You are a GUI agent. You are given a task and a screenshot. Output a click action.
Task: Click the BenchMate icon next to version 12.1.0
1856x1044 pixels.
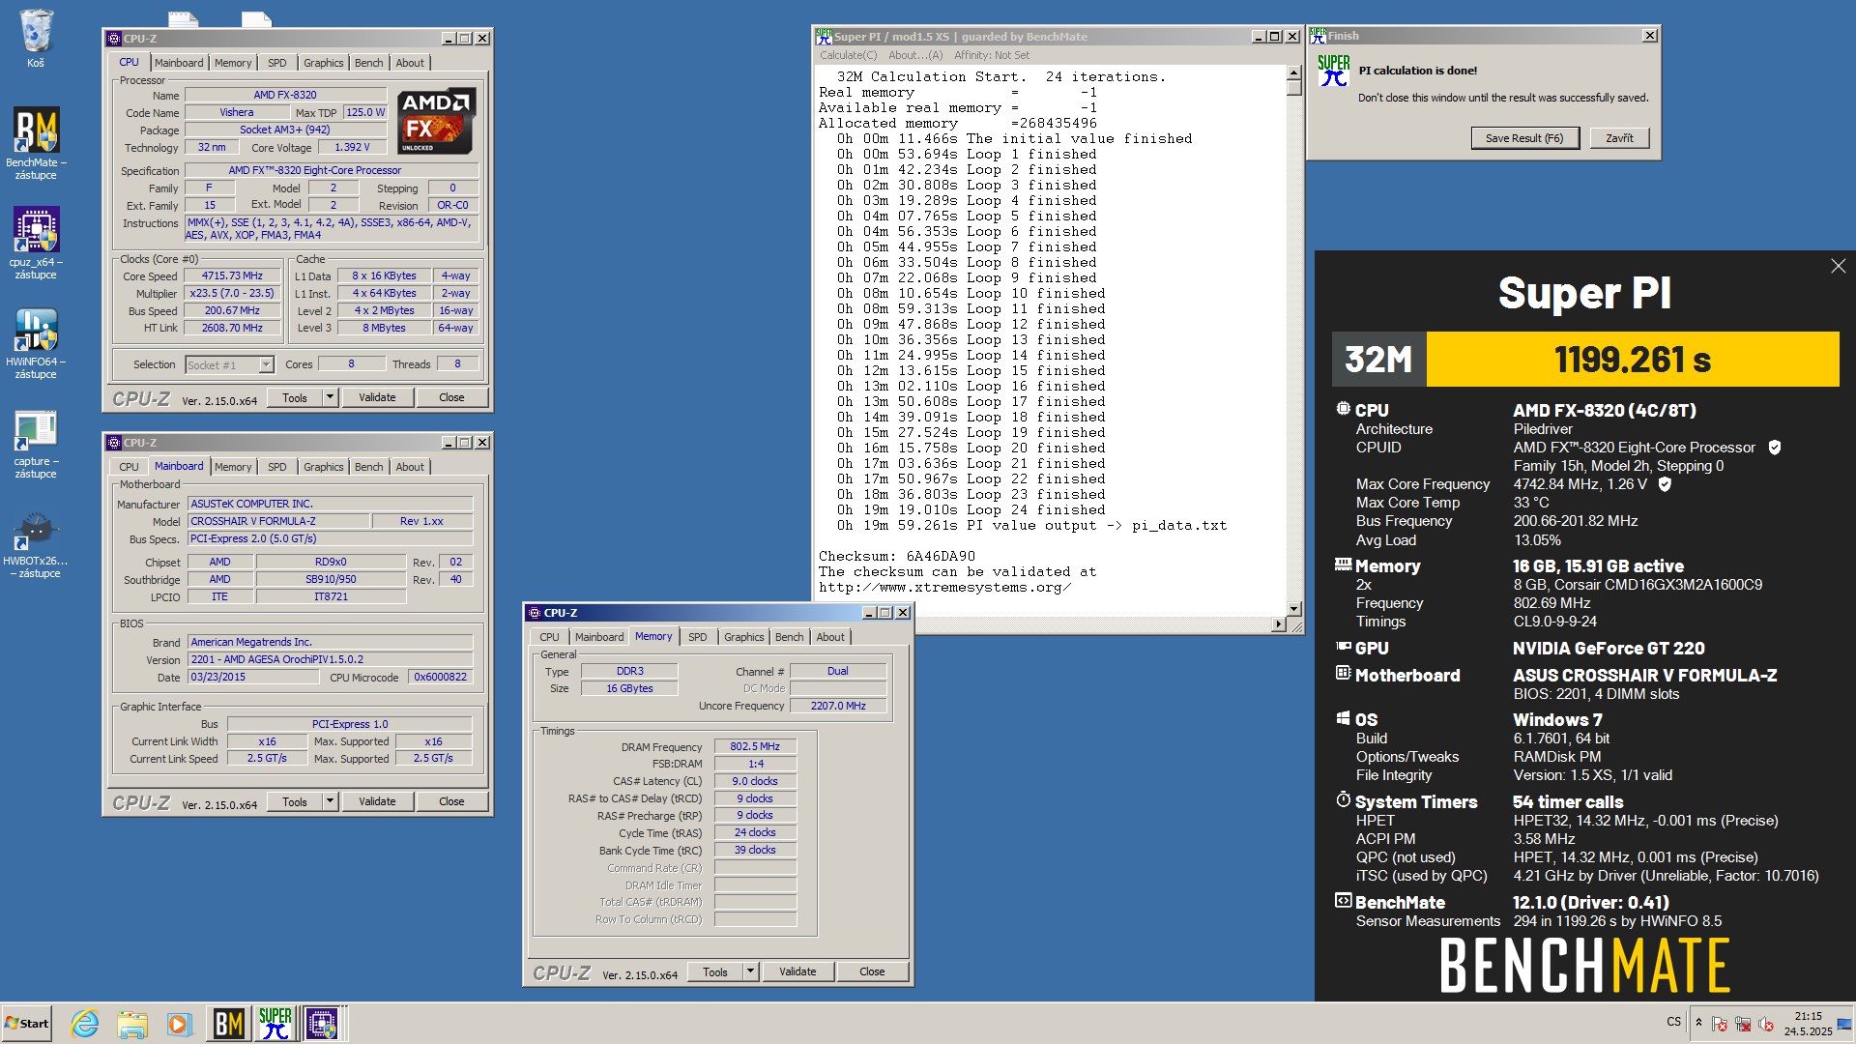pyautogui.click(x=1343, y=901)
